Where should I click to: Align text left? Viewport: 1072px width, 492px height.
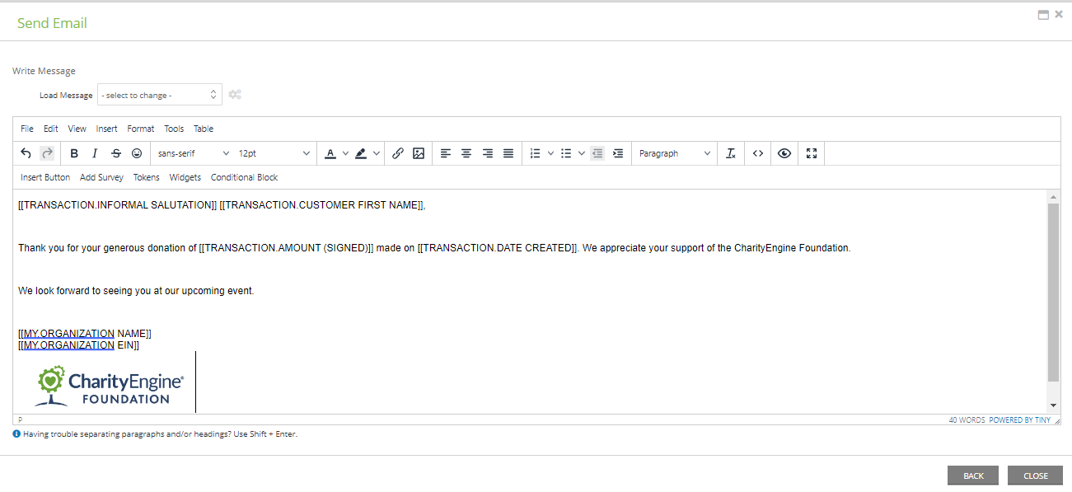click(x=446, y=153)
